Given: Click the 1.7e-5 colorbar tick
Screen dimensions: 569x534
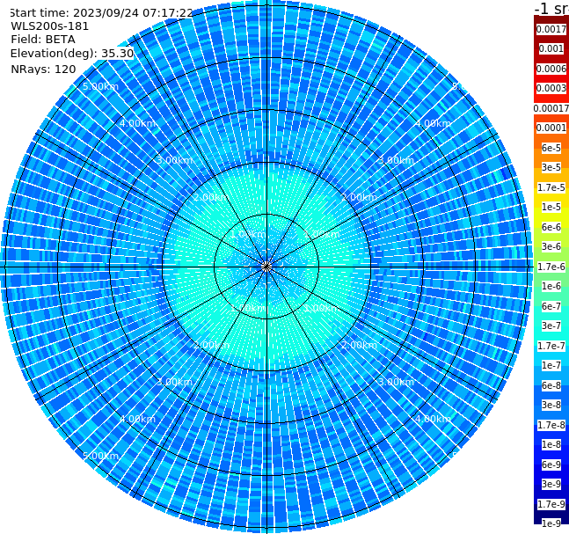Looking at the screenshot, I should click(x=551, y=187).
